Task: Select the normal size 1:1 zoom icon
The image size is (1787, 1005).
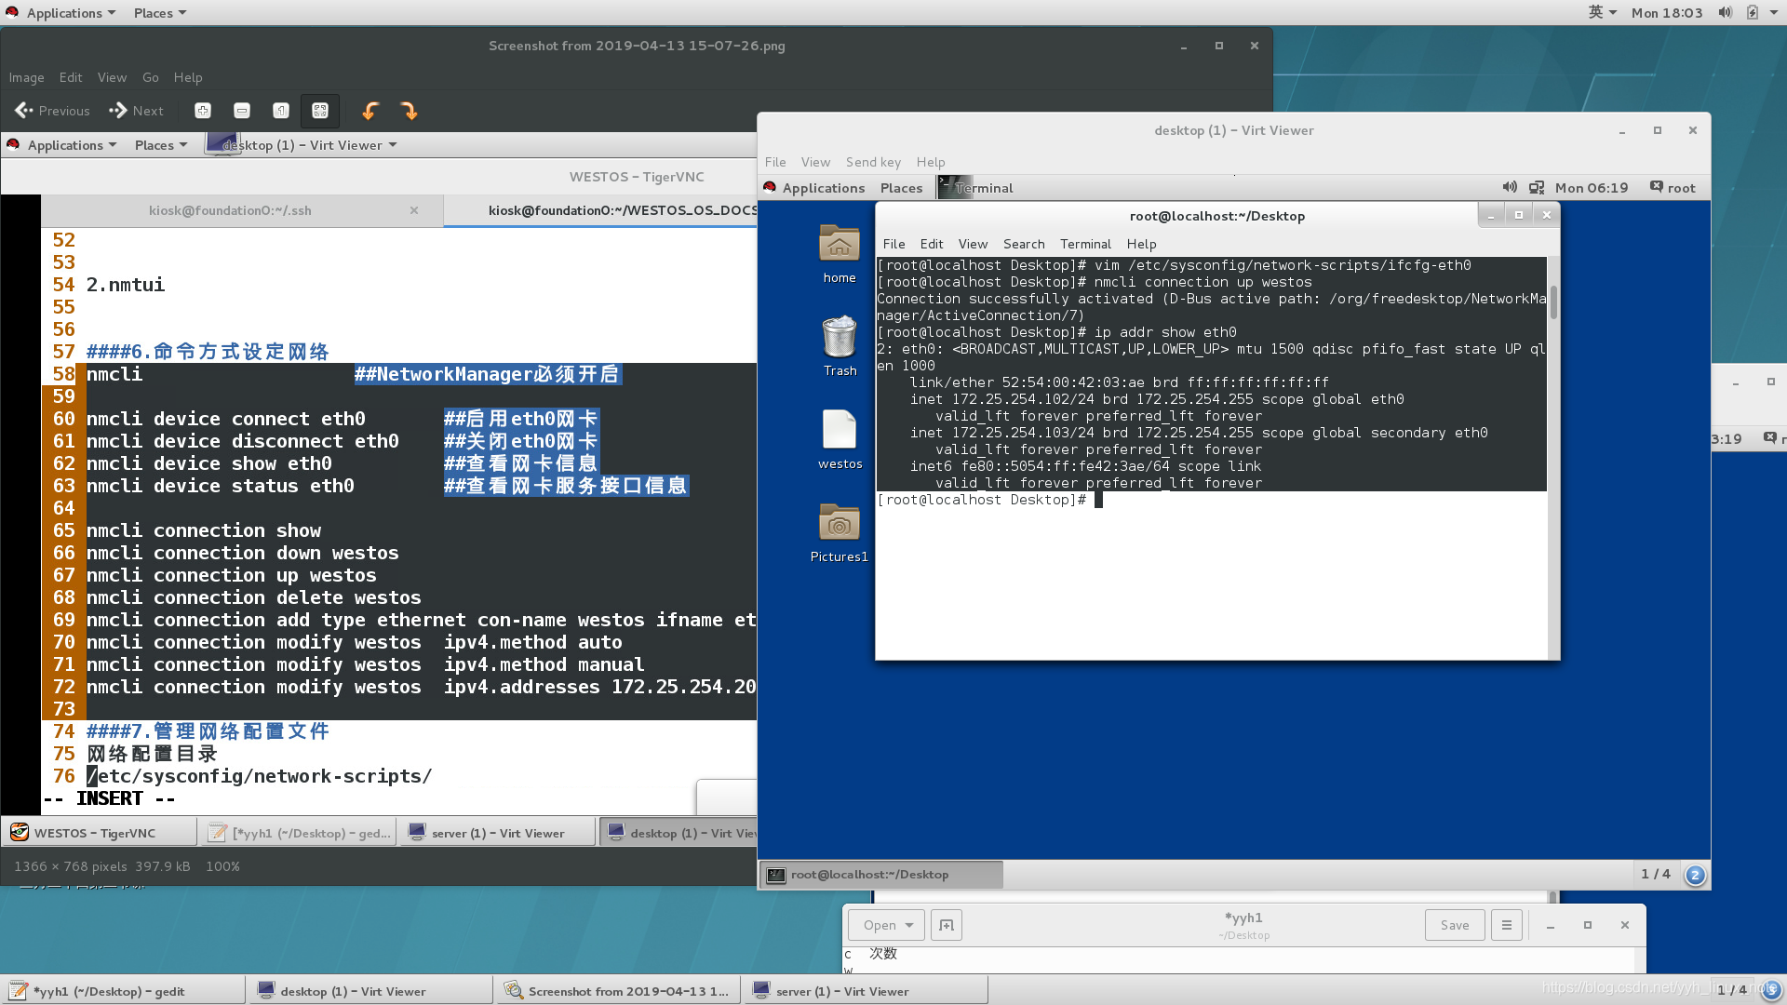Action: 281,111
